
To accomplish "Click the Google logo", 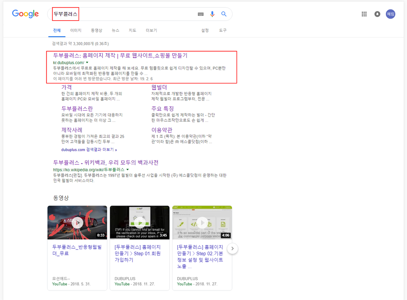I will (25, 14).
